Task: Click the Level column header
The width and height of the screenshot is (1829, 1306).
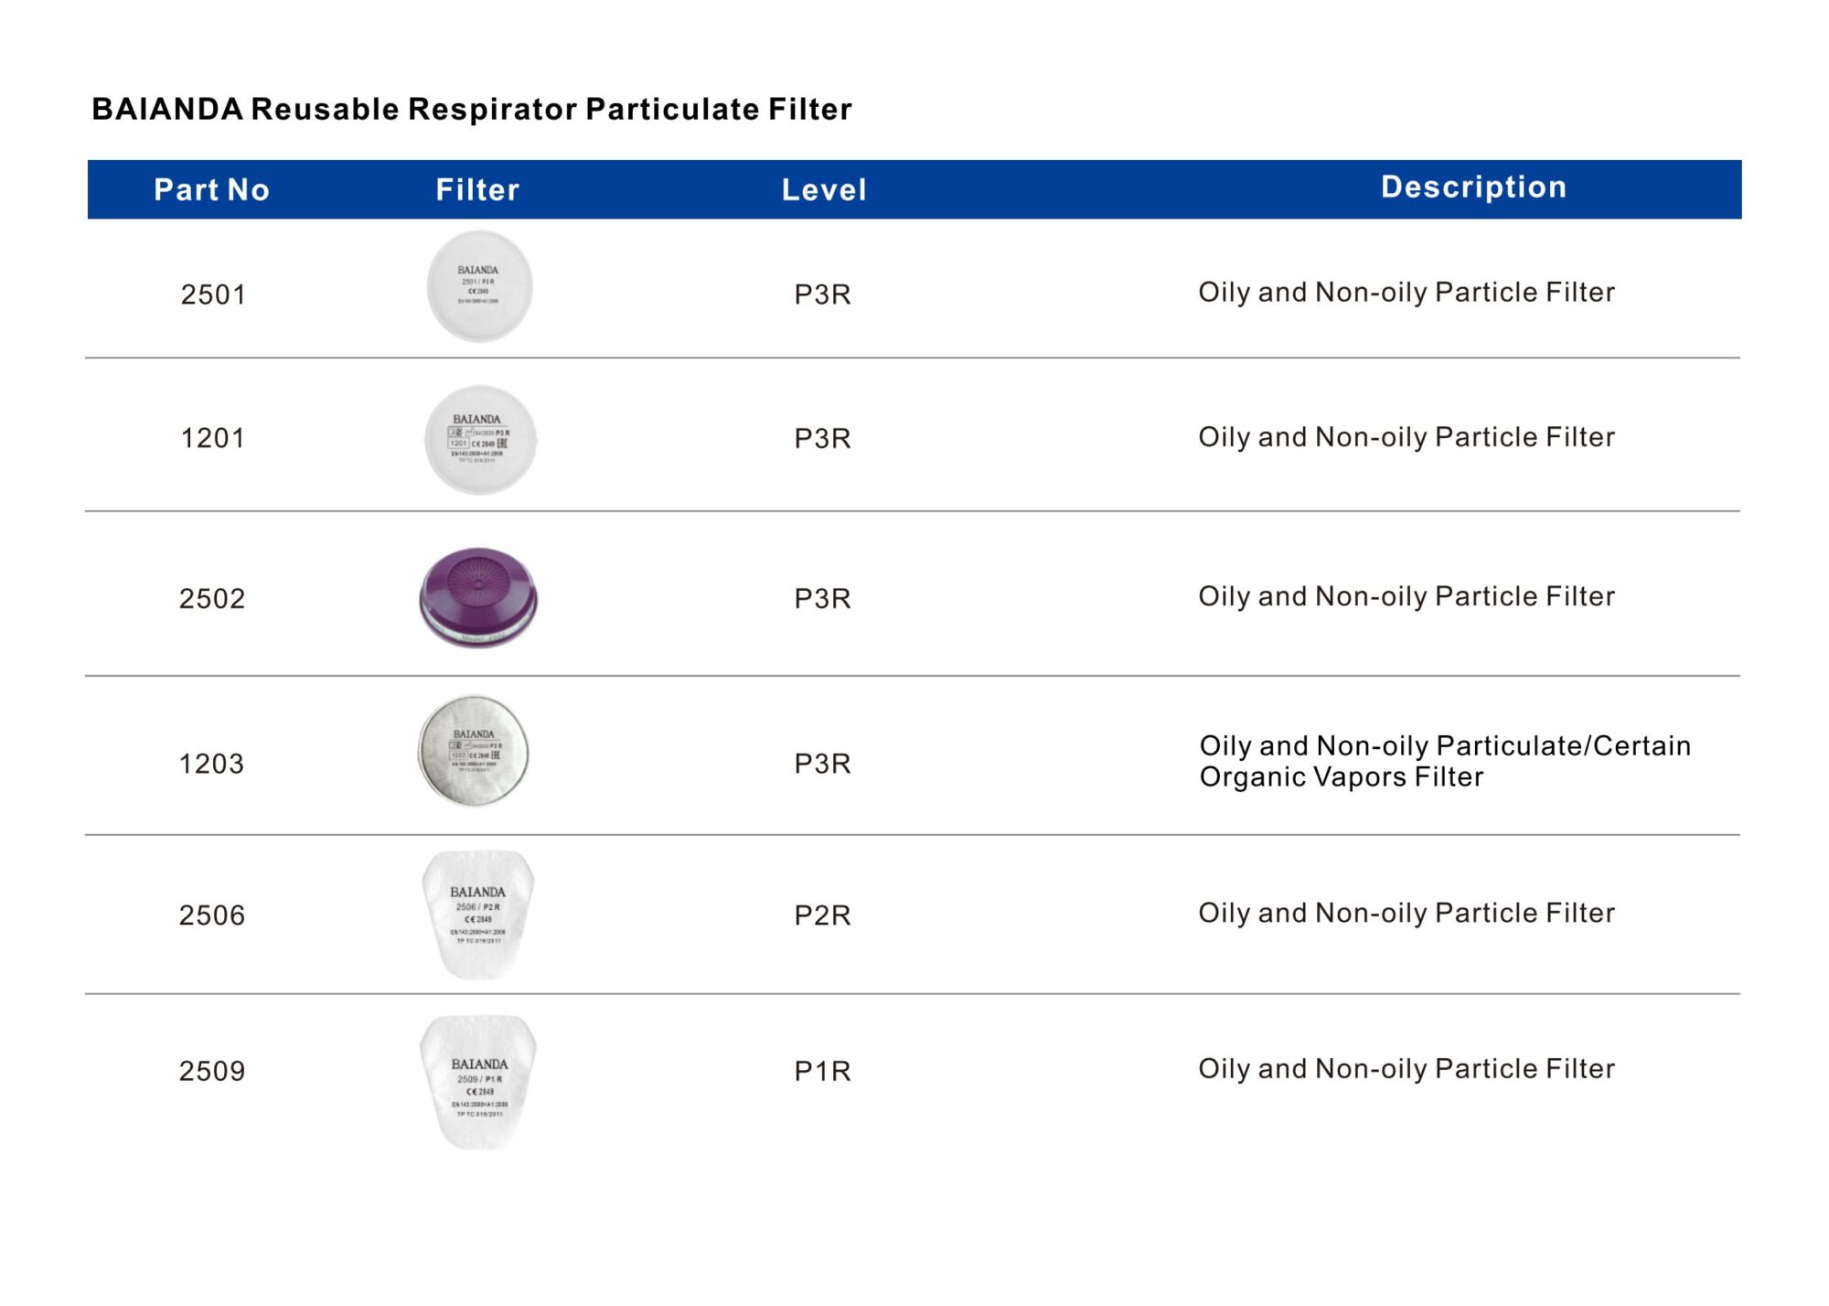Action: pyautogui.click(x=824, y=189)
